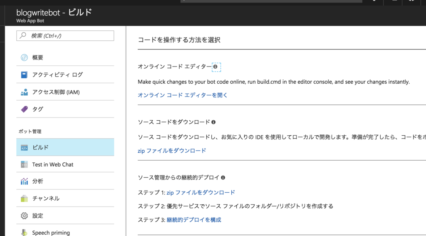Click the Web App Bot subtitle
This screenshot has height=236, width=426.
click(30, 21)
